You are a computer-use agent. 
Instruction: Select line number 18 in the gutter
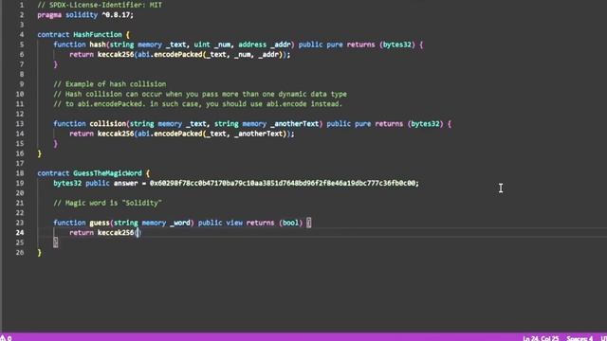[x=20, y=173]
